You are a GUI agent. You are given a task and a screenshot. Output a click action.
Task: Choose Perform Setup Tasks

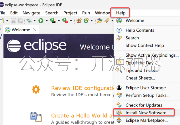click(147, 95)
